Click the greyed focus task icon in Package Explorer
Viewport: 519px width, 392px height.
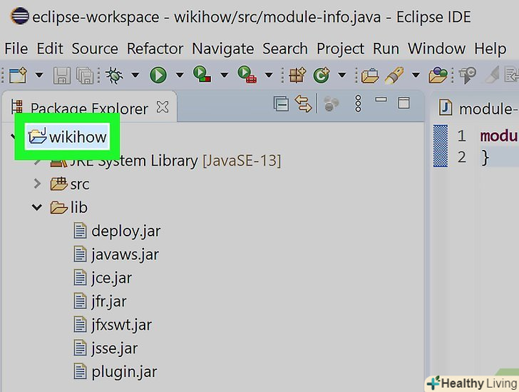coord(331,104)
